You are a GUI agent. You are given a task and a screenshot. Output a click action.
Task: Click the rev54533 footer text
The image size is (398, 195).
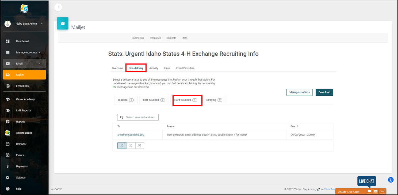coord(57,189)
